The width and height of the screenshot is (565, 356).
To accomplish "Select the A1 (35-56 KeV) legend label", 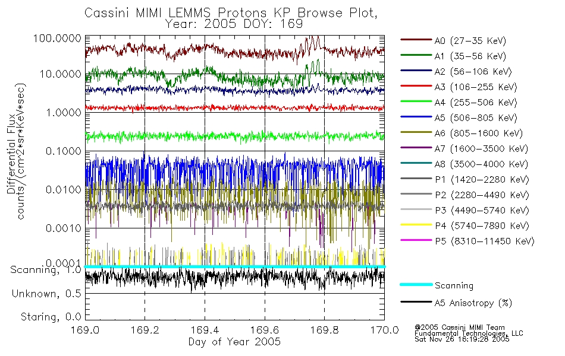I will 470,56.
